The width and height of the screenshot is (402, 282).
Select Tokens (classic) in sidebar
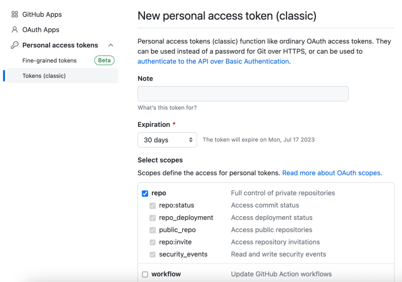point(44,76)
